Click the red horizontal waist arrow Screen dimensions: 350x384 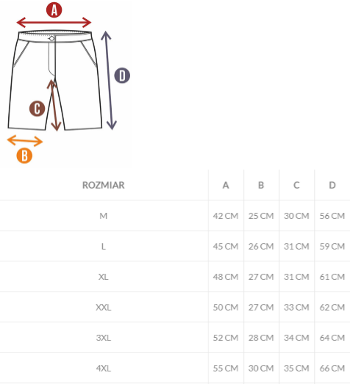(x=54, y=23)
